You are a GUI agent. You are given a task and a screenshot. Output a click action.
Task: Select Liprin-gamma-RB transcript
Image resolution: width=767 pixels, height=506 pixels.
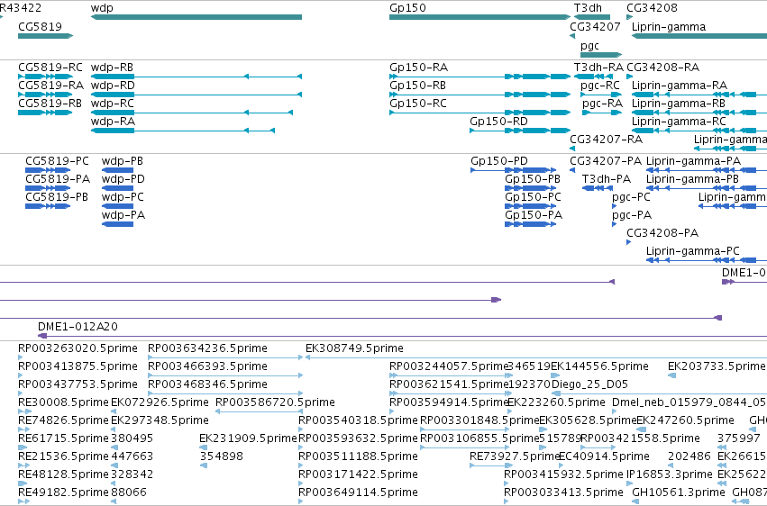pyautogui.click(x=678, y=103)
